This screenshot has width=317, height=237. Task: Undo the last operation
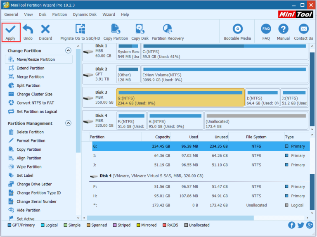pyautogui.click(x=28, y=32)
